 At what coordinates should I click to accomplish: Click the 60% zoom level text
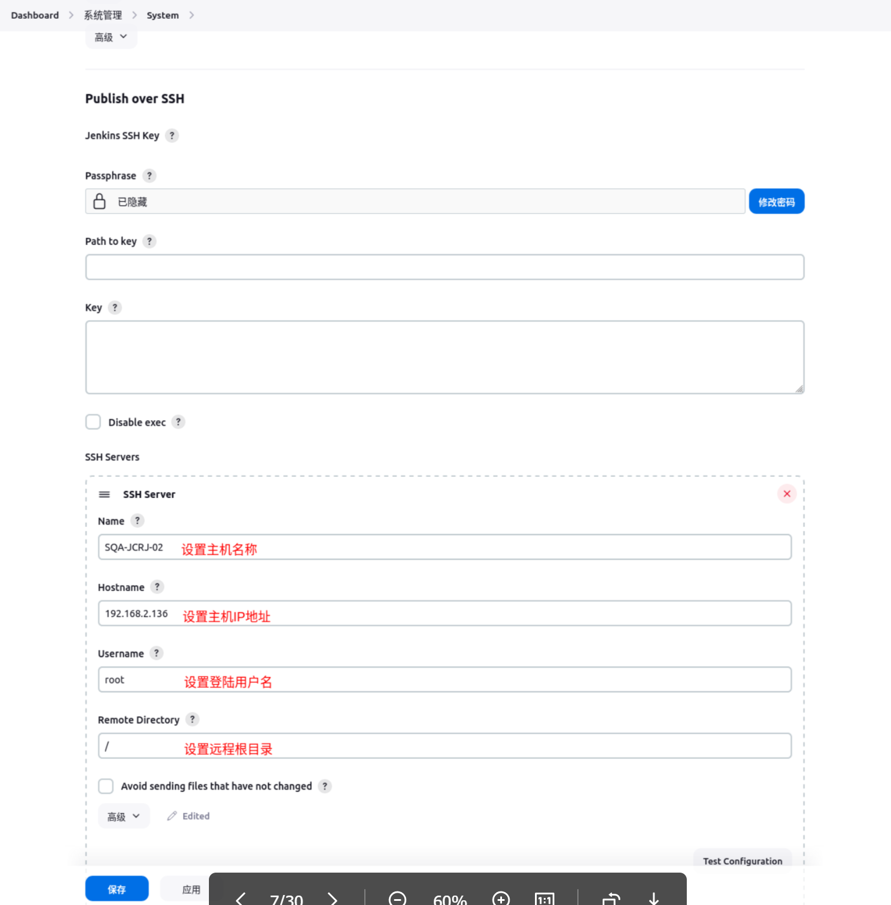click(450, 899)
